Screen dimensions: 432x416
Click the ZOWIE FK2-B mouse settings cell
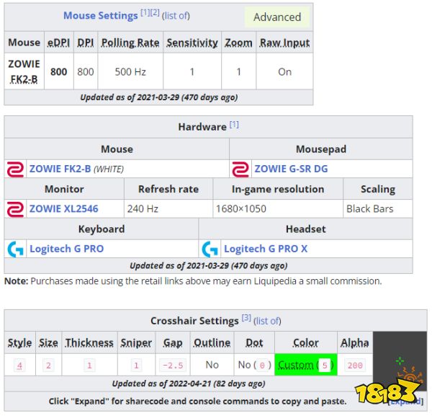click(24, 71)
